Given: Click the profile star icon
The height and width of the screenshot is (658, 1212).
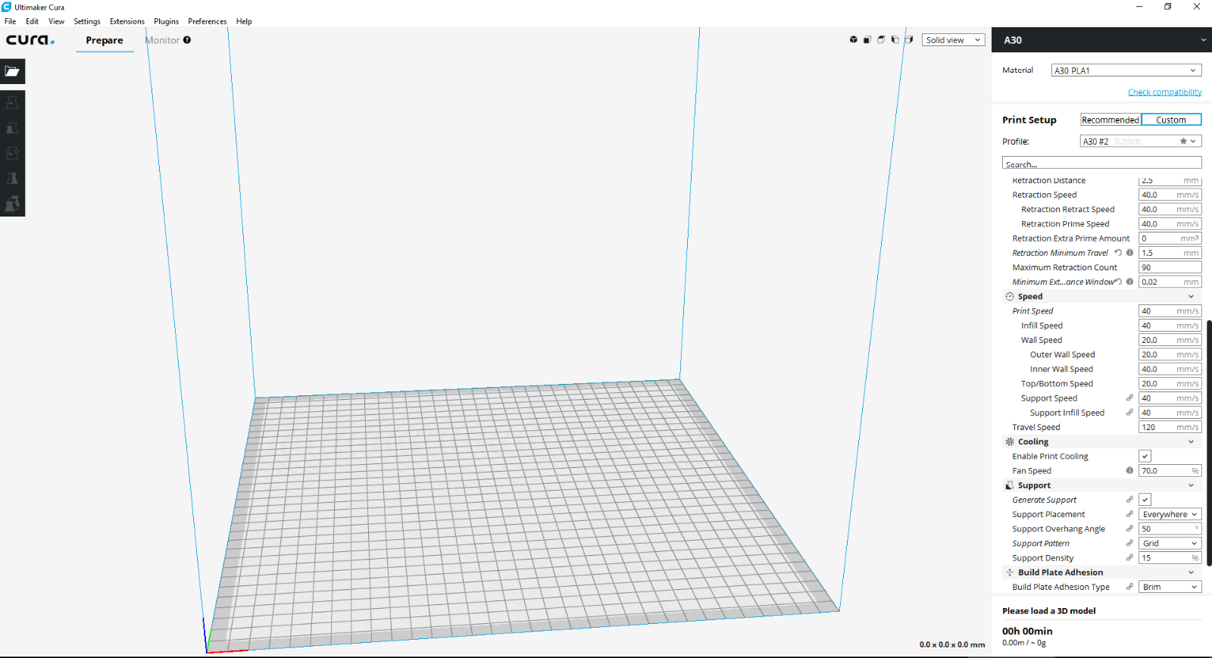Looking at the screenshot, I should point(1183,142).
